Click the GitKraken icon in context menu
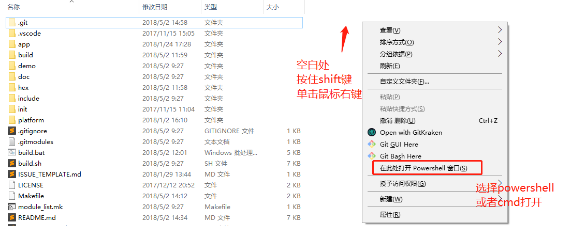This screenshot has width=585, height=238. pos(371,132)
